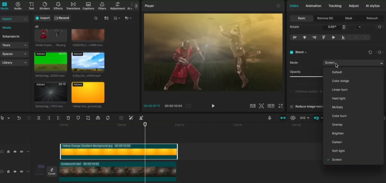This screenshot has width=386, height=183.
Task: Choose Overlay blend mode
Action: coord(337,125)
